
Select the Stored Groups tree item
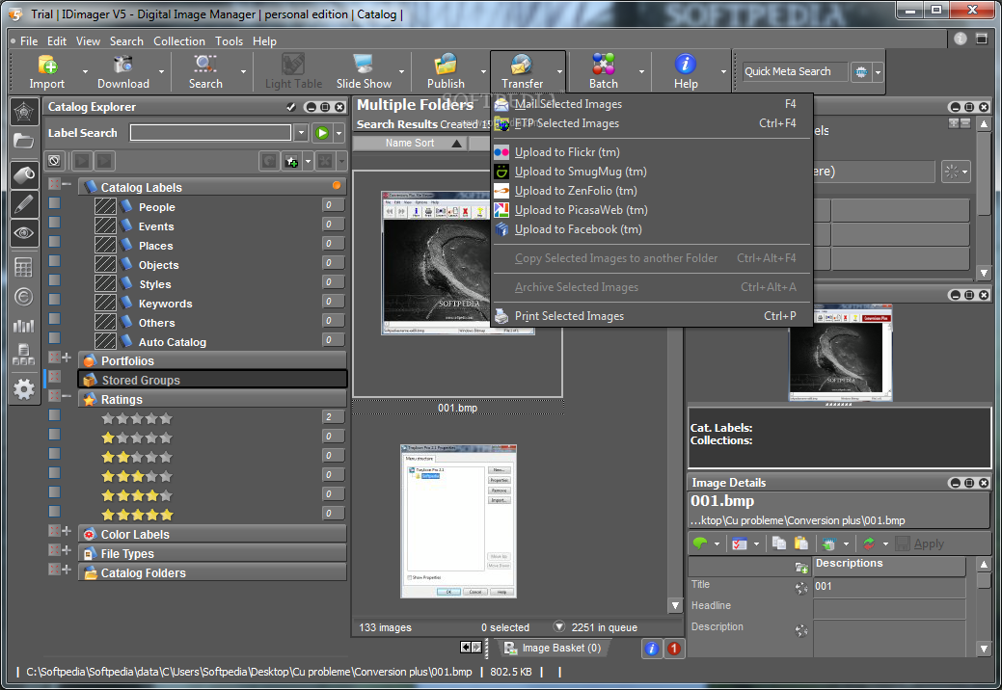(x=213, y=380)
